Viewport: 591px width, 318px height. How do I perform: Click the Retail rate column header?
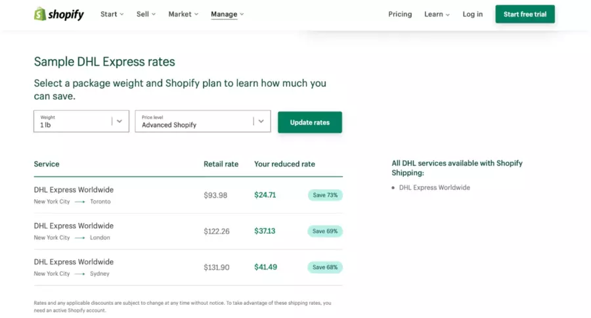coord(221,164)
